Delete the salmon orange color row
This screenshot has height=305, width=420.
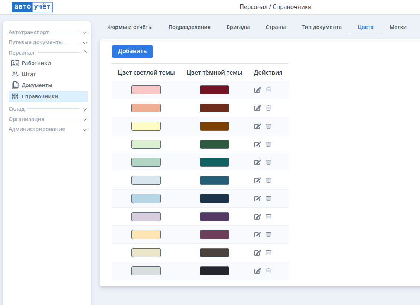click(268, 108)
